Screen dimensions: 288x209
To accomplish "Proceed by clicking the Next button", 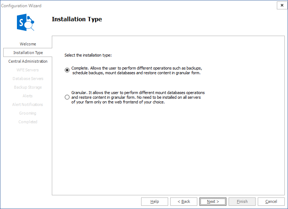I will 213,201.
